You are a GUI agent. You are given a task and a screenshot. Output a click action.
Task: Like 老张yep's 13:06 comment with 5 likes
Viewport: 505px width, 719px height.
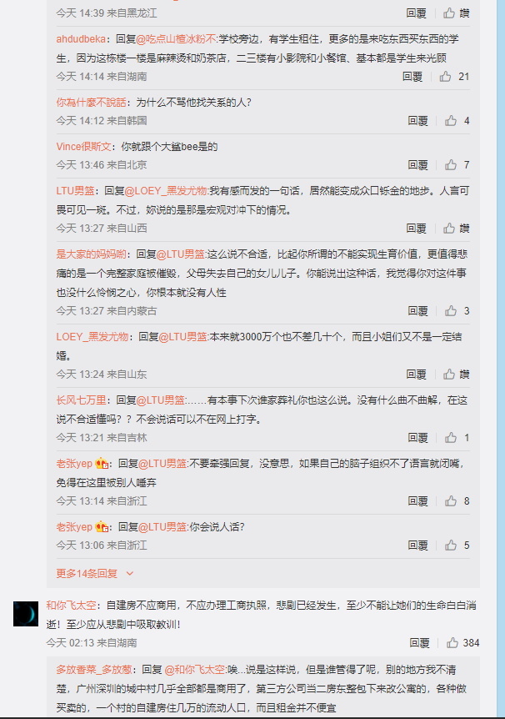[451, 545]
